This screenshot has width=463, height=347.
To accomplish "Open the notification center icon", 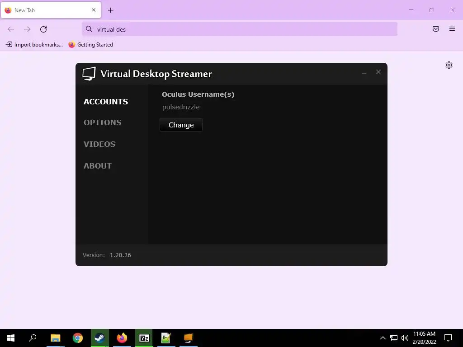I will tap(448, 338).
